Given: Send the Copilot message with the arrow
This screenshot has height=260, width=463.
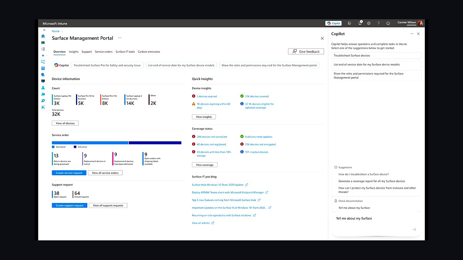Looking at the screenshot, I should 414,230.
